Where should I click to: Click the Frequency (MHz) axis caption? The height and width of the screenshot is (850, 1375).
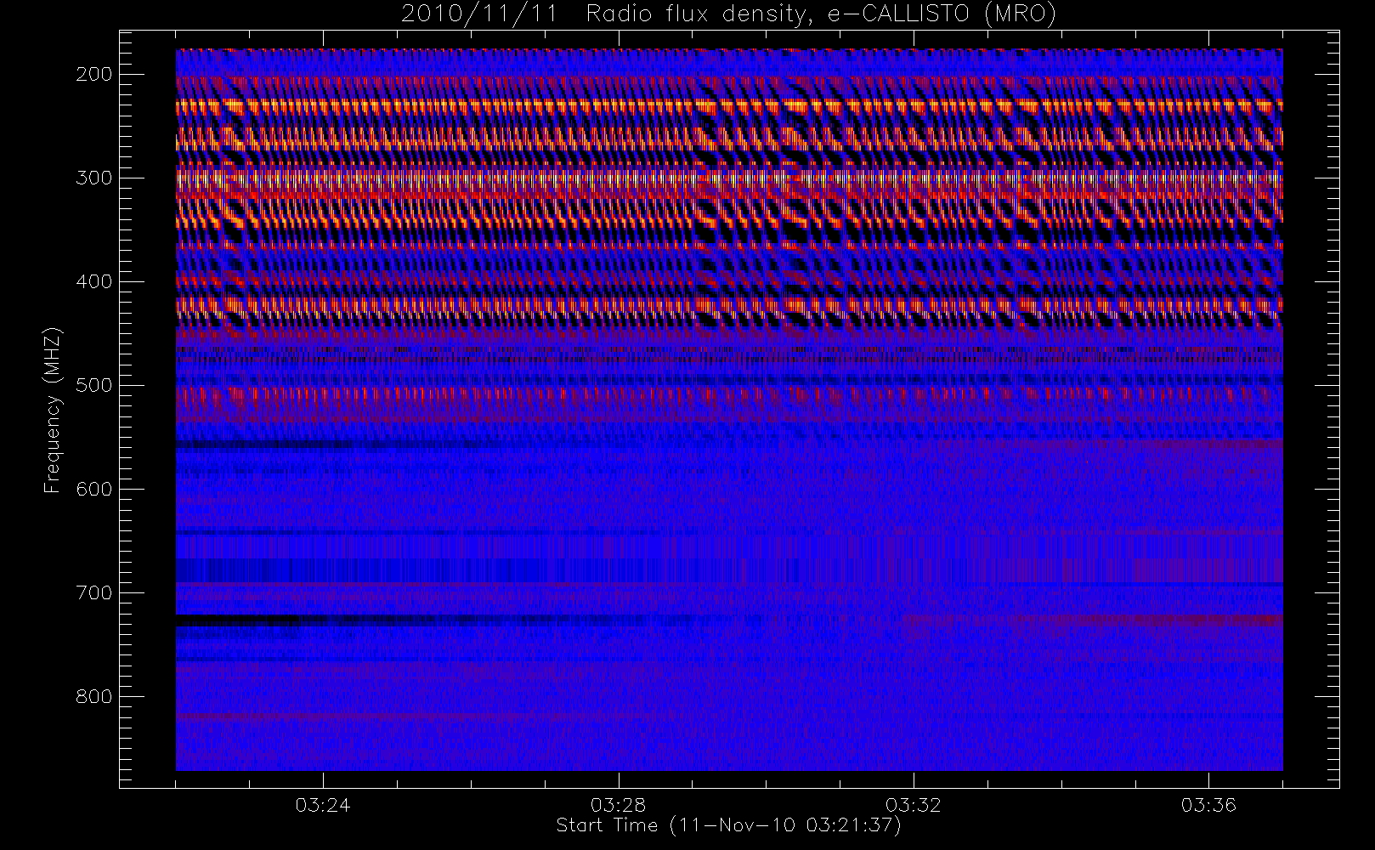[x=53, y=410]
